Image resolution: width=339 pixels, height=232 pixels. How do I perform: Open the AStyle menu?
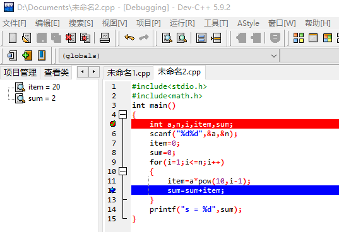248,23
